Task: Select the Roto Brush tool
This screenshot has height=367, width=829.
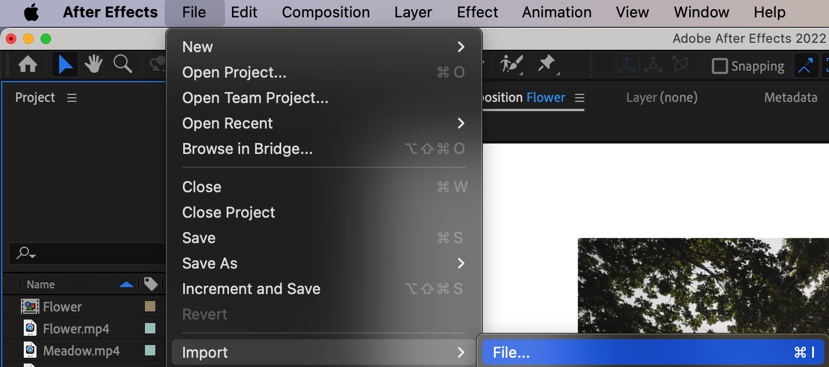Action: tap(512, 64)
